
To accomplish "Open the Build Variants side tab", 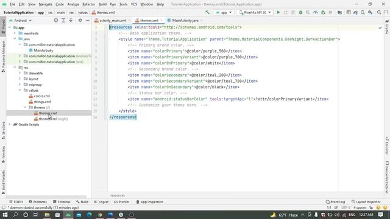I will point(3,182).
